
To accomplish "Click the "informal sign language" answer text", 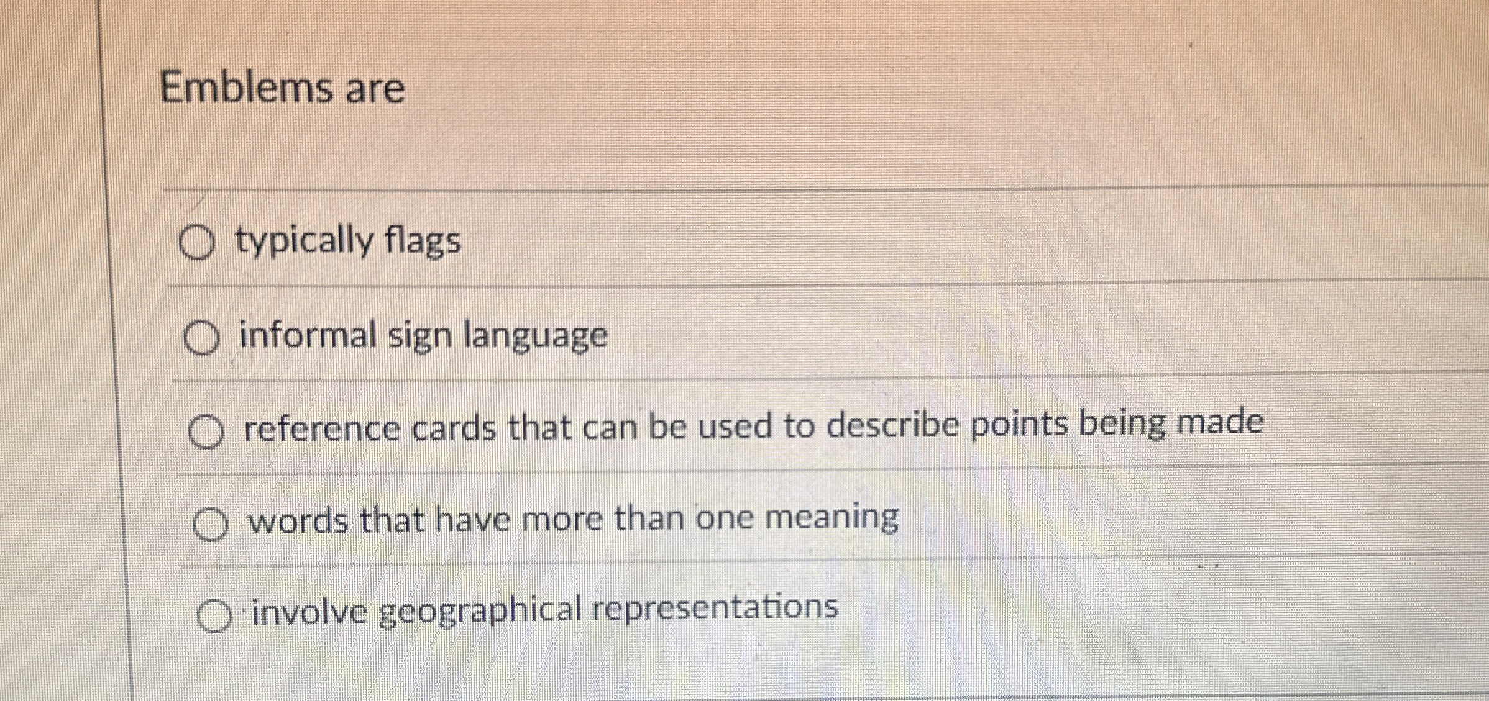I will pos(423,337).
